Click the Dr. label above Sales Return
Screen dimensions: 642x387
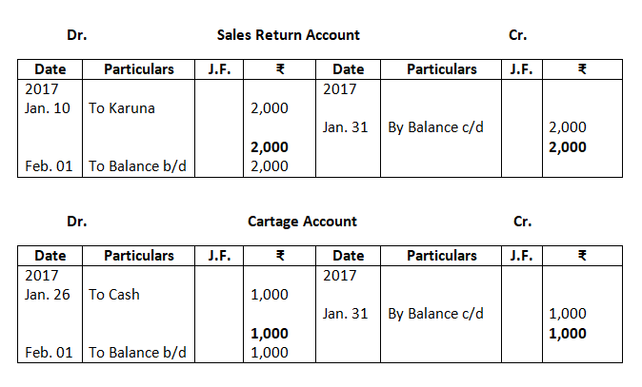click(77, 35)
